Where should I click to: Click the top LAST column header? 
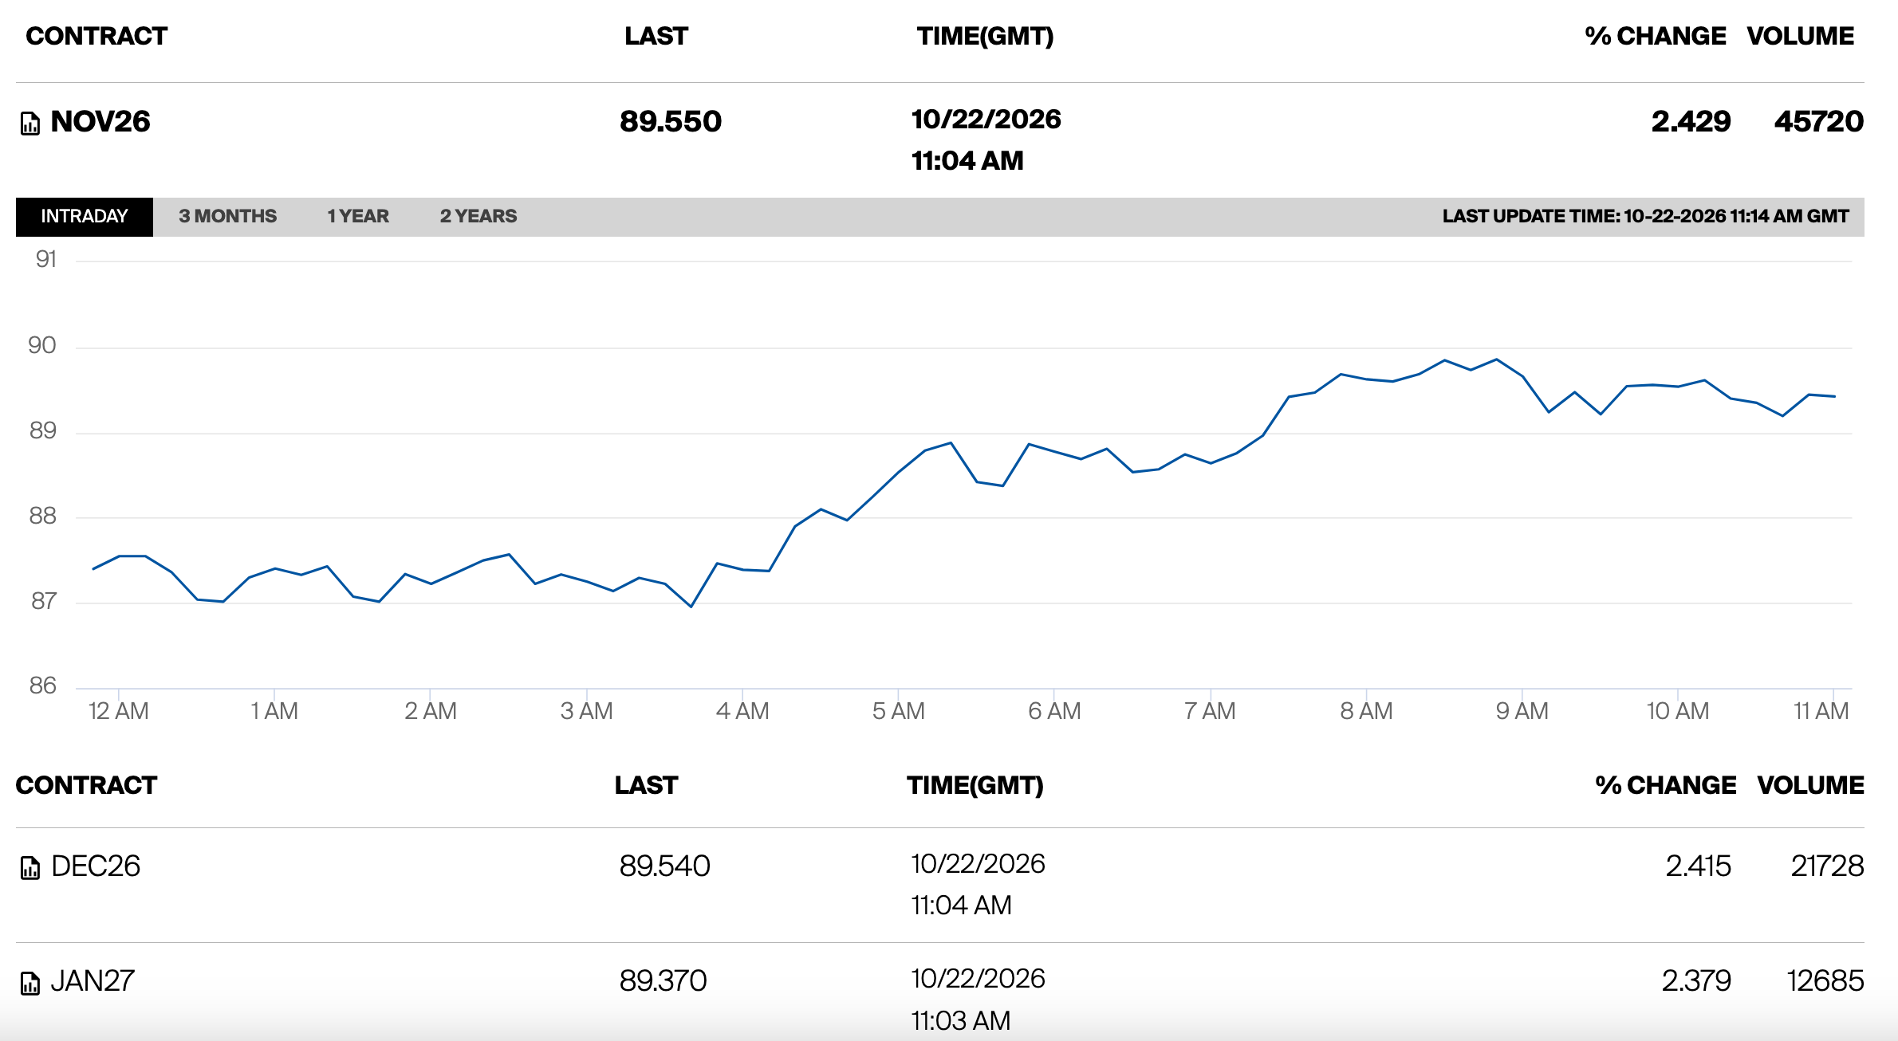pos(656,36)
